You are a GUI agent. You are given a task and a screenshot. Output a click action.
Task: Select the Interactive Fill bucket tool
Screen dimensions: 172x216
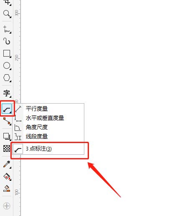coord(7,177)
